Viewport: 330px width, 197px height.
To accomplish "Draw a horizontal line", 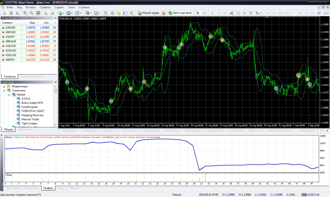I will pos(219,13).
